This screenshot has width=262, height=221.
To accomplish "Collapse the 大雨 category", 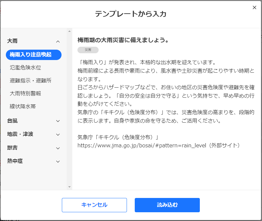I will point(33,42).
